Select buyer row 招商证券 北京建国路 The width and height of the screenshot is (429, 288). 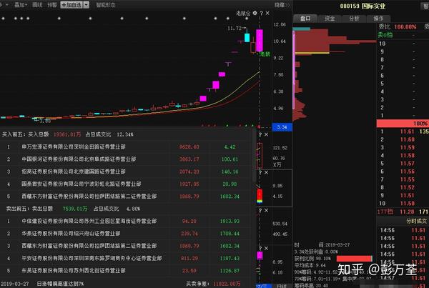[126, 172]
